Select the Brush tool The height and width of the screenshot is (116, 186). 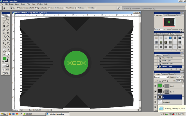8,30
